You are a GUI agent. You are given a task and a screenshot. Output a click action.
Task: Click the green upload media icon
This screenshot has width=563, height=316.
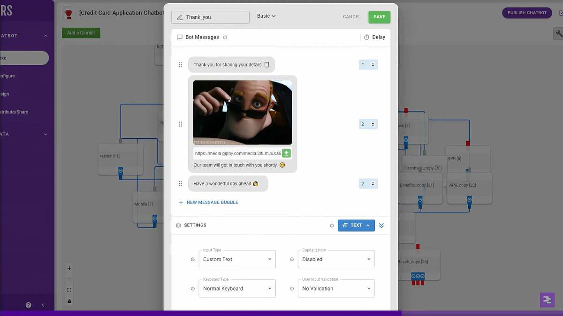(x=287, y=153)
